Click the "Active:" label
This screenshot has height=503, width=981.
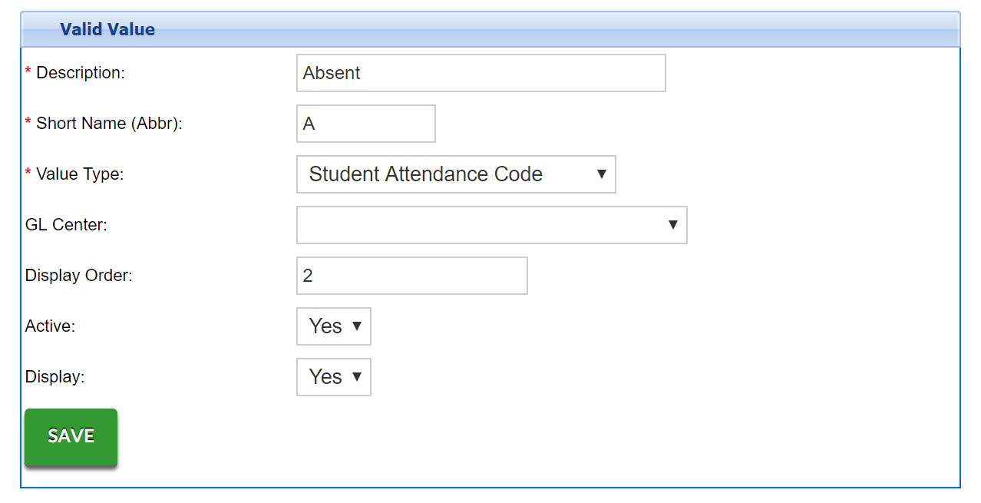pyautogui.click(x=50, y=326)
